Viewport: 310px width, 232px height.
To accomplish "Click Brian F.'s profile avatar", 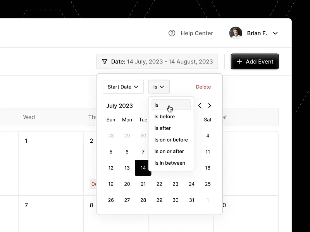I will coord(235,33).
